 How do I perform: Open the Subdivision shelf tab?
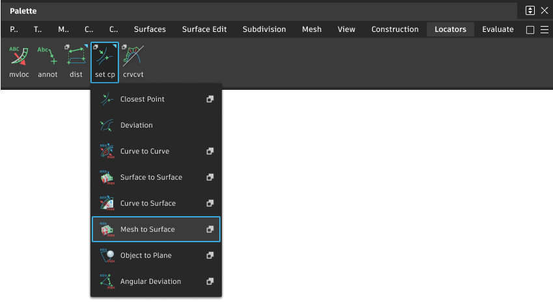264,29
